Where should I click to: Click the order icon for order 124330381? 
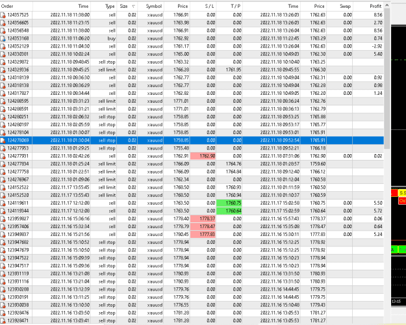(x=3, y=54)
